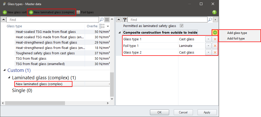The width and height of the screenshot is (261, 117).
Task: Open Foil type 1 Laminate dropdown
Action: (x=208, y=46)
